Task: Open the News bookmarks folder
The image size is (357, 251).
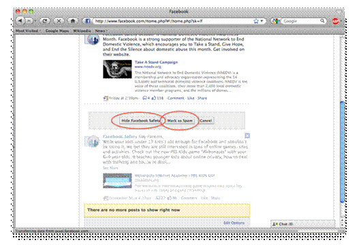Action: point(101,31)
